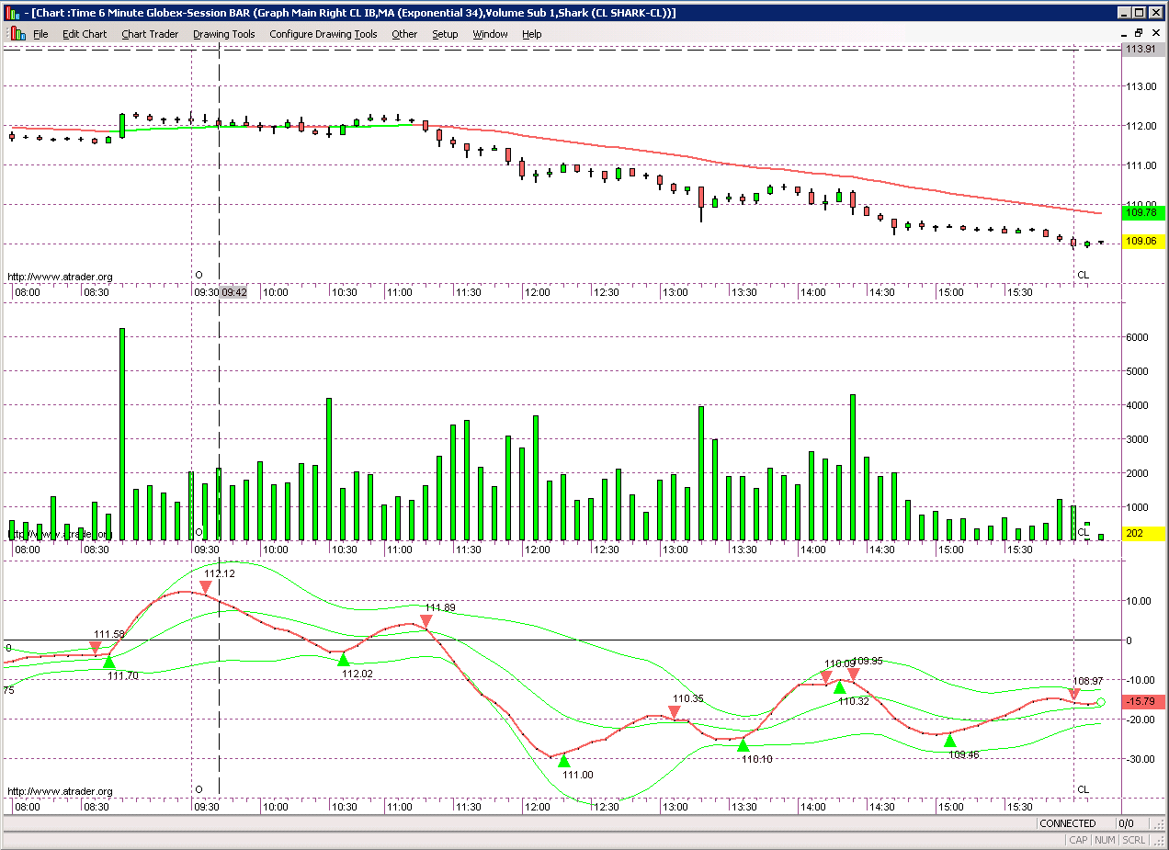Click the tallest volume bar above 6000
Image resolution: width=1169 pixels, height=850 pixels.
122,435
